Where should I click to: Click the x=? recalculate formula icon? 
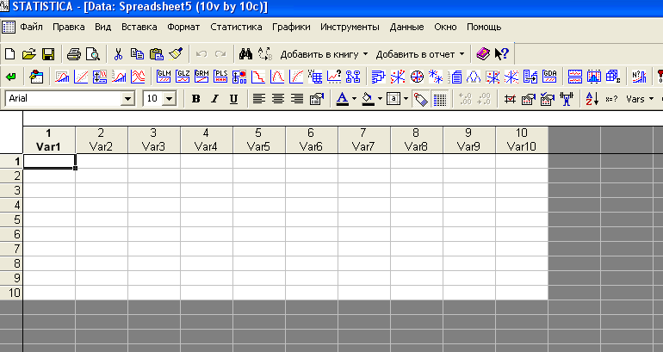pyautogui.click(x=611, y=99)
